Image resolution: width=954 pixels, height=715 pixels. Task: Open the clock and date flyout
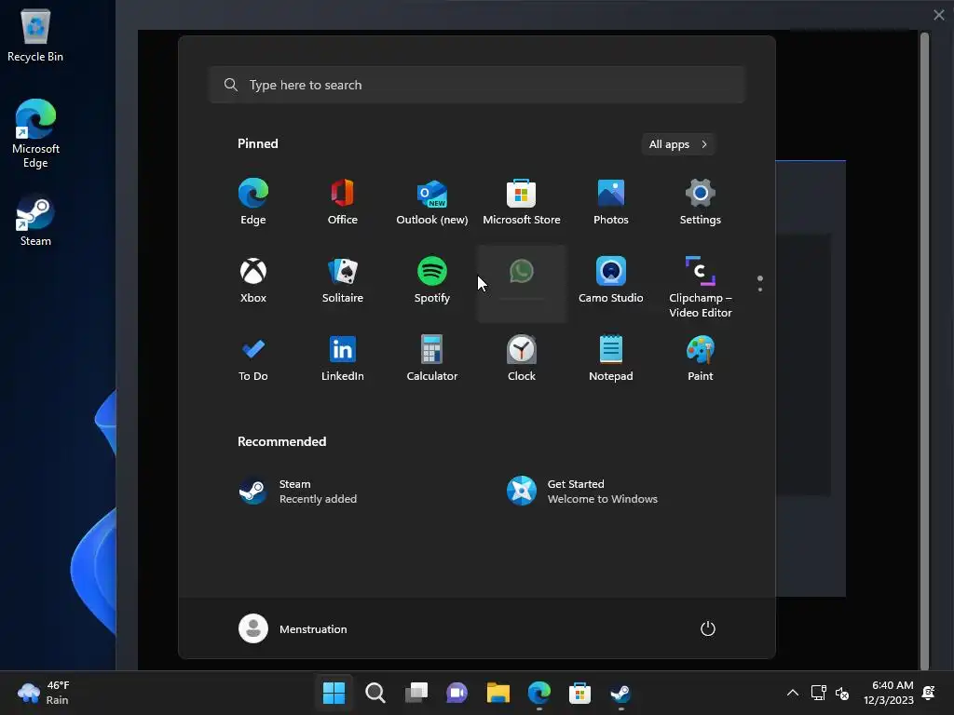[888, 693]
